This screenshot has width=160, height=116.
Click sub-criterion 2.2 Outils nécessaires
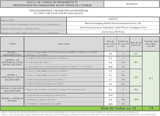[x=64, y=62]
